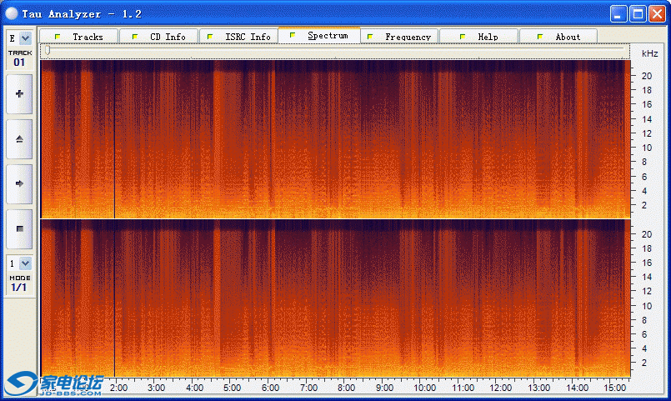Click the lower channel spectrogram display
The height and width of the screenshot is (401, 671).
pyautogui.click(x=333, y=298)
